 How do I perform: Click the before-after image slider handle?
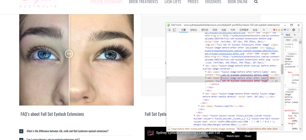[x=69, y=53]
